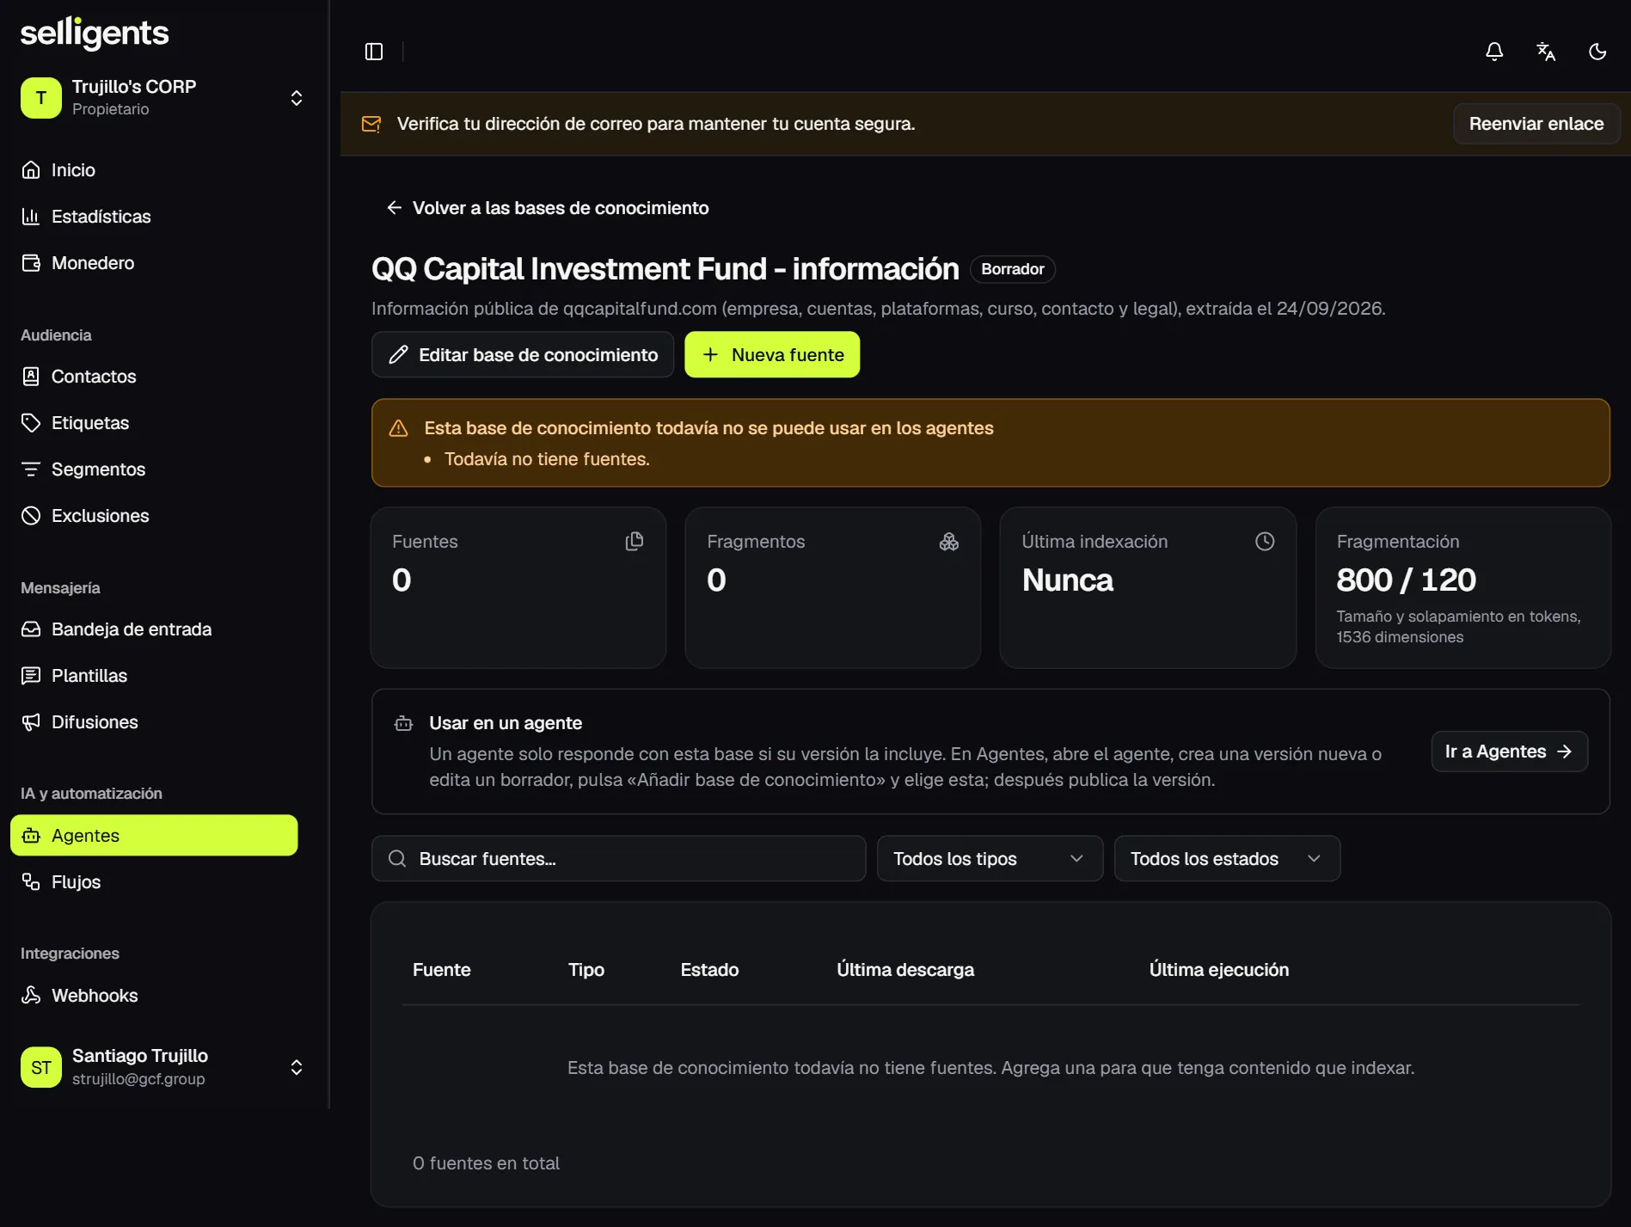Open the notifications bell
Image resolution: width=1631 pixels, height=1227 pixels.
[1494, 52]
